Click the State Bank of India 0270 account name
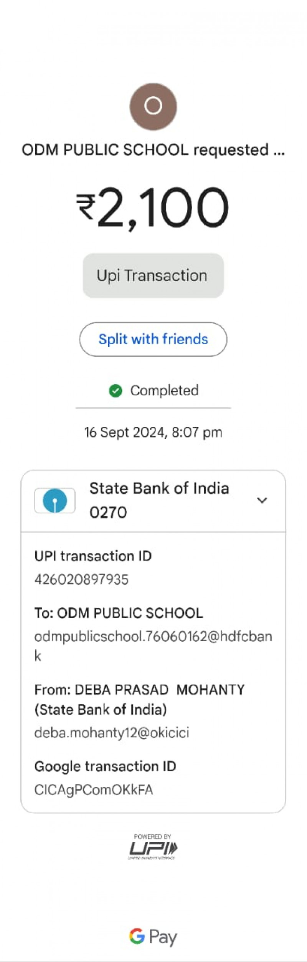 [x=159, y=500]
